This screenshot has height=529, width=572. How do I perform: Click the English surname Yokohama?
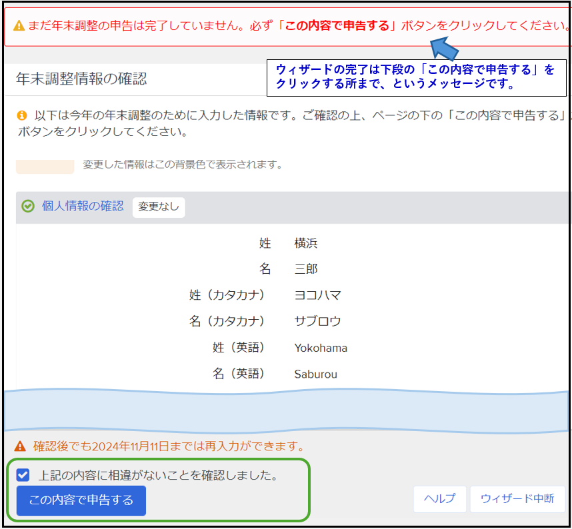[321, 348]
